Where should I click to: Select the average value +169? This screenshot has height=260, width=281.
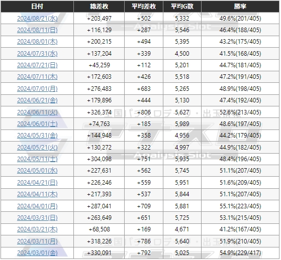coord(144,229)
